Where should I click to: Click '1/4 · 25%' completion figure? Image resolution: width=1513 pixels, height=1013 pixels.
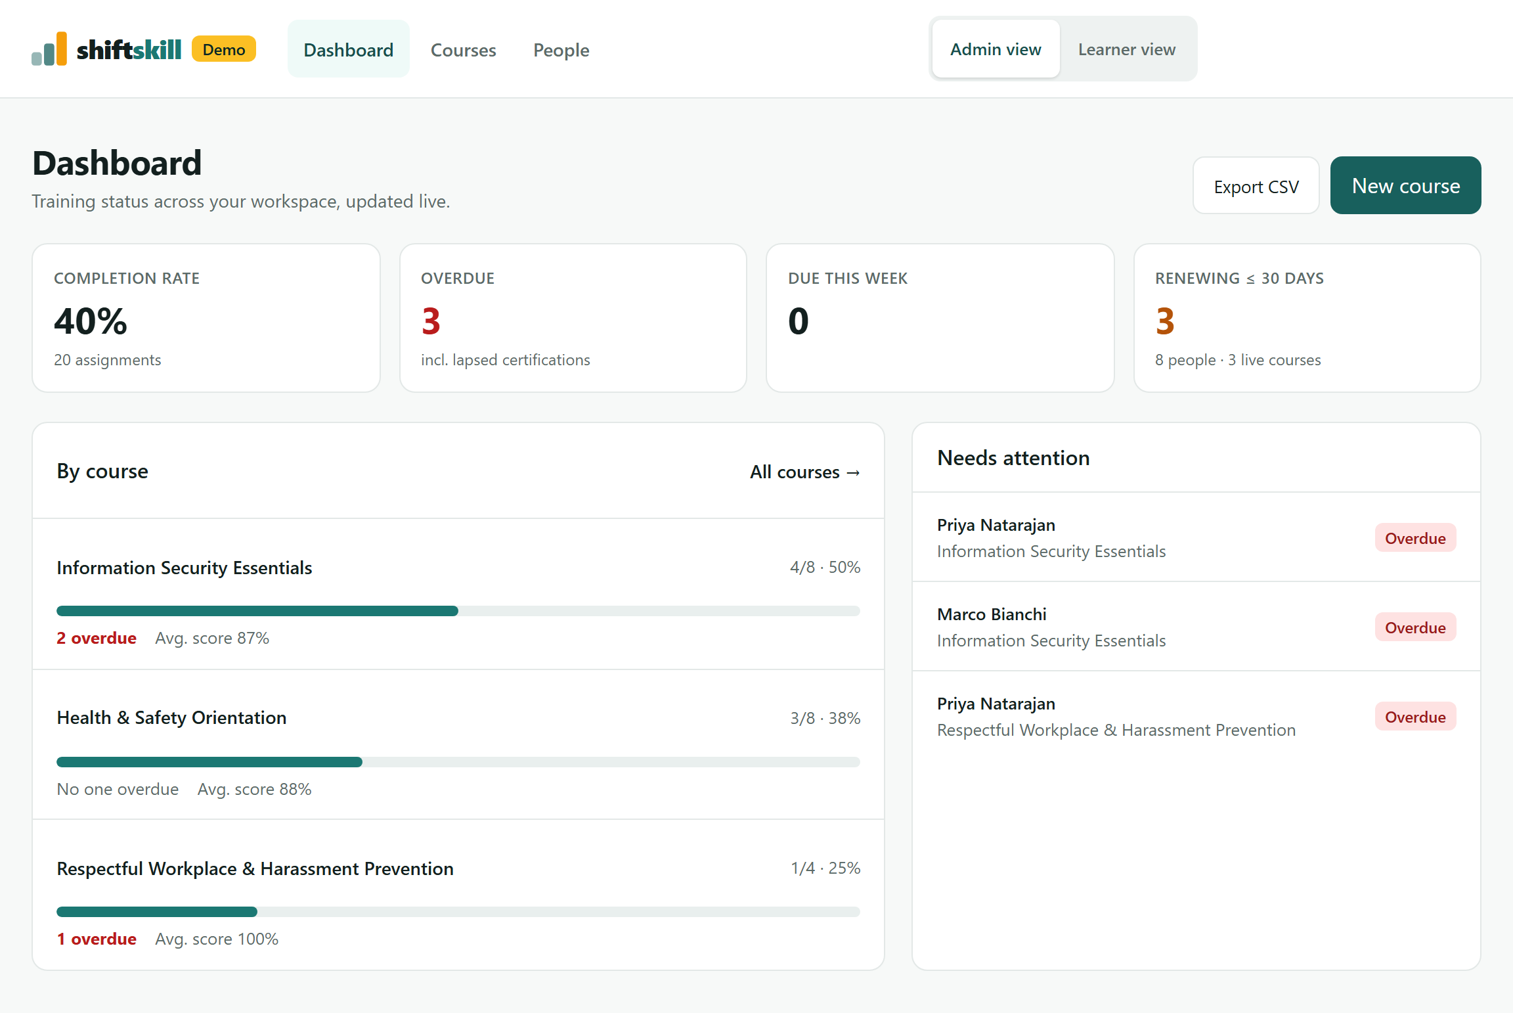tap(825, 868)
